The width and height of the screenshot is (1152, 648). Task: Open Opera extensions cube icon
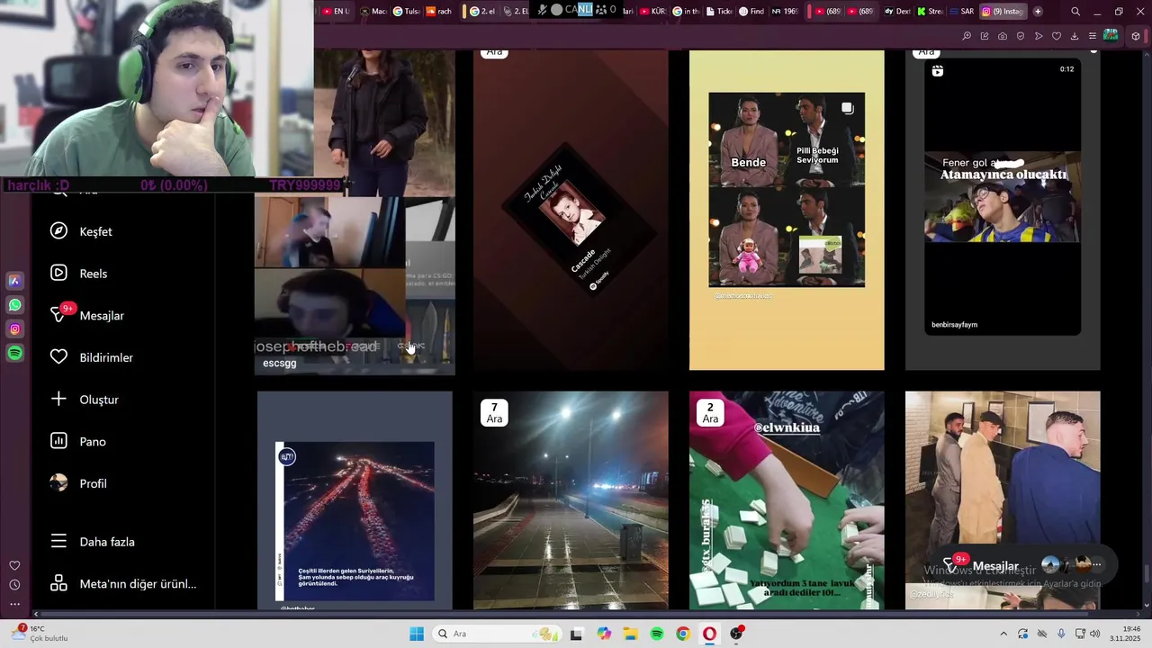click(1136, 36)
